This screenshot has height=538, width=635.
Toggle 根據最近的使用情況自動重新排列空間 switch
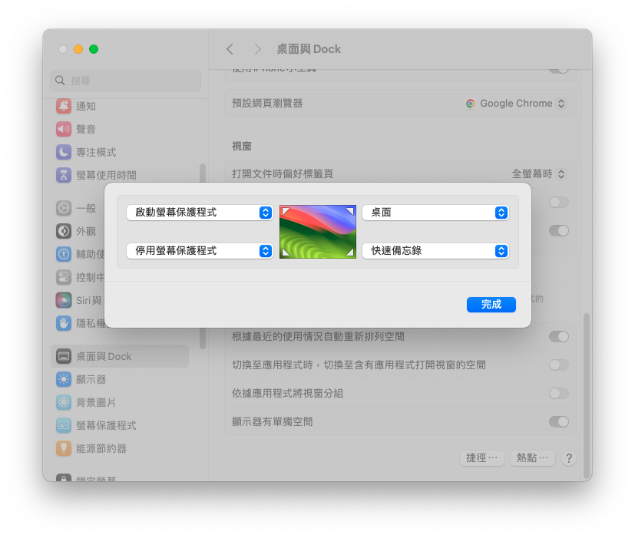tap(559, 336)
